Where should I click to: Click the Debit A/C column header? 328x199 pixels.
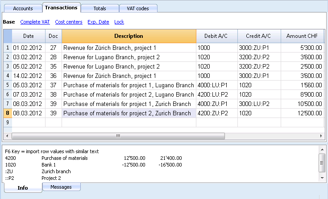216,36
